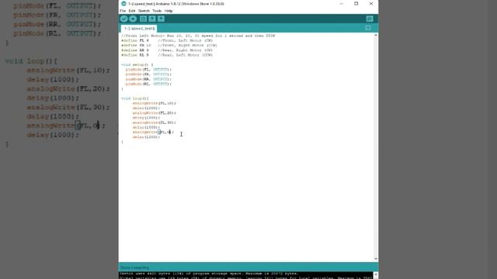
Task: Click 'void loop(){' line in Arduino editor
Action: 134,98
